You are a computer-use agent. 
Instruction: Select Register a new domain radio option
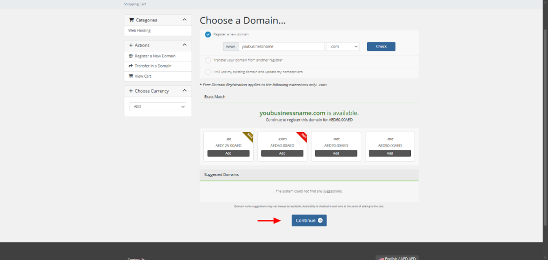tap(208, 35)
